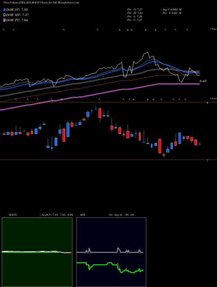Open the ADX indicator chart panel

[x=111, y=252]
